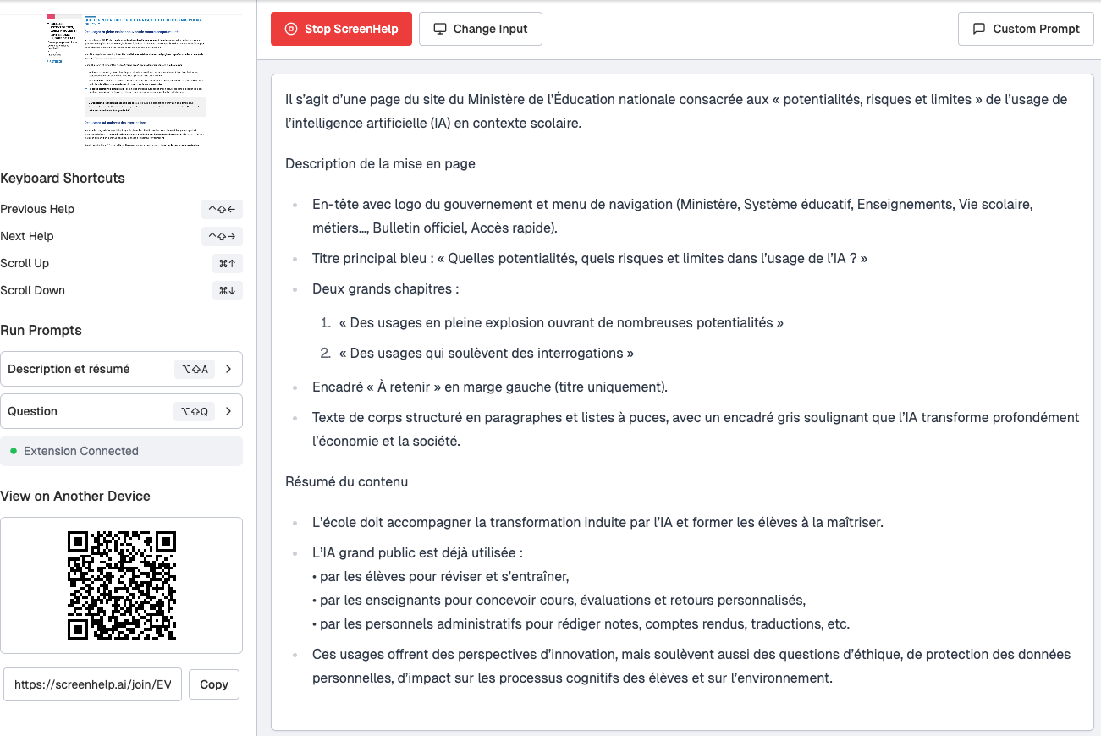Click the Extension Connected status label

(81, 451)
